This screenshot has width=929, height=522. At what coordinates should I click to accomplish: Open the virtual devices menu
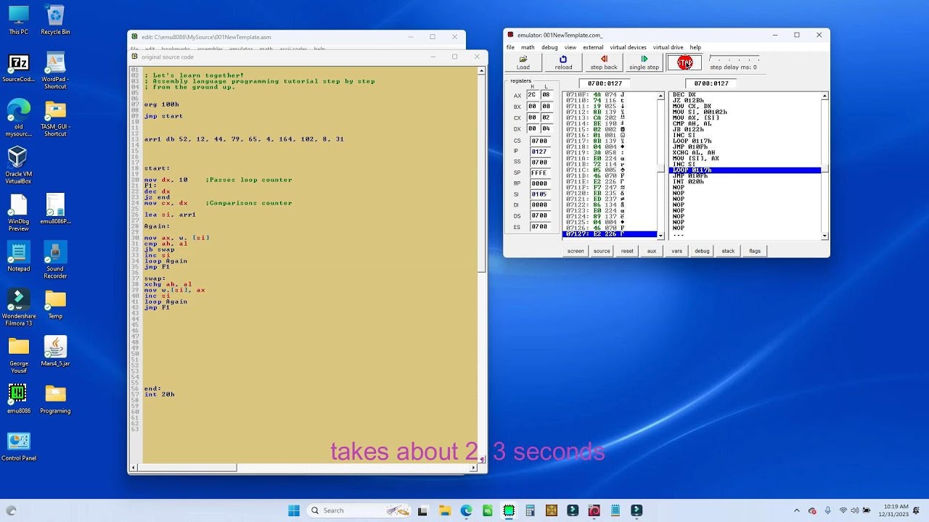[x=628, y=47]
